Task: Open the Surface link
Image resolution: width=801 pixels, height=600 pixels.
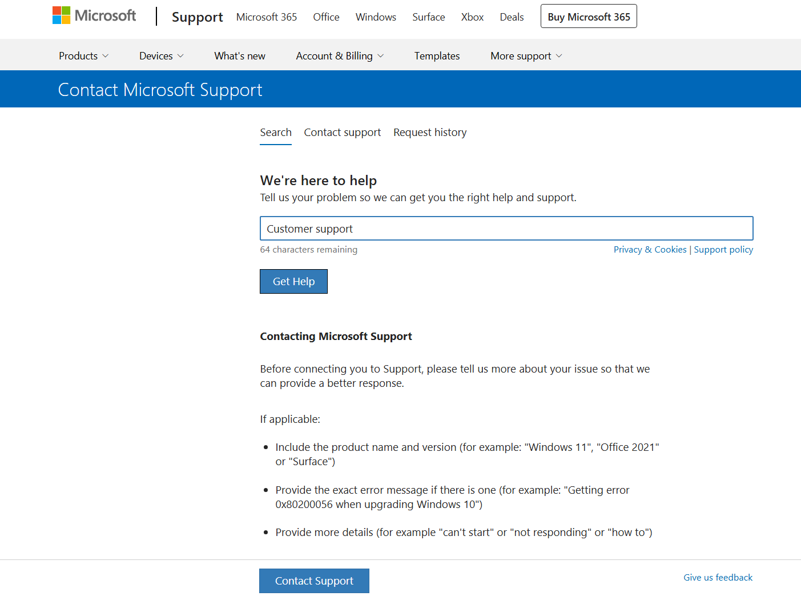Action: point(429,17)
